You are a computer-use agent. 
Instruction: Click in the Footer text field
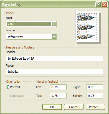(x=54, y=72)
